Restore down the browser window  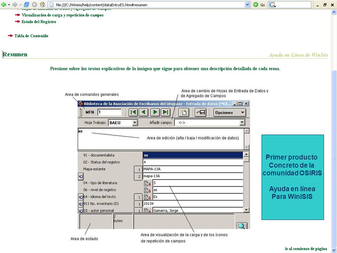325,5
